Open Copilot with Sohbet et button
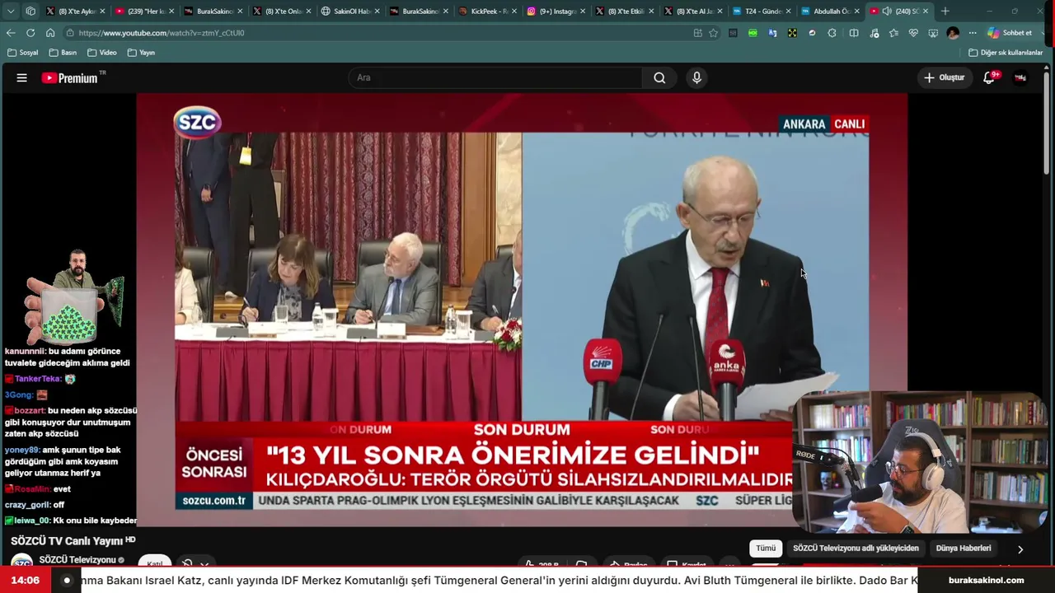 coord(1010,33)
